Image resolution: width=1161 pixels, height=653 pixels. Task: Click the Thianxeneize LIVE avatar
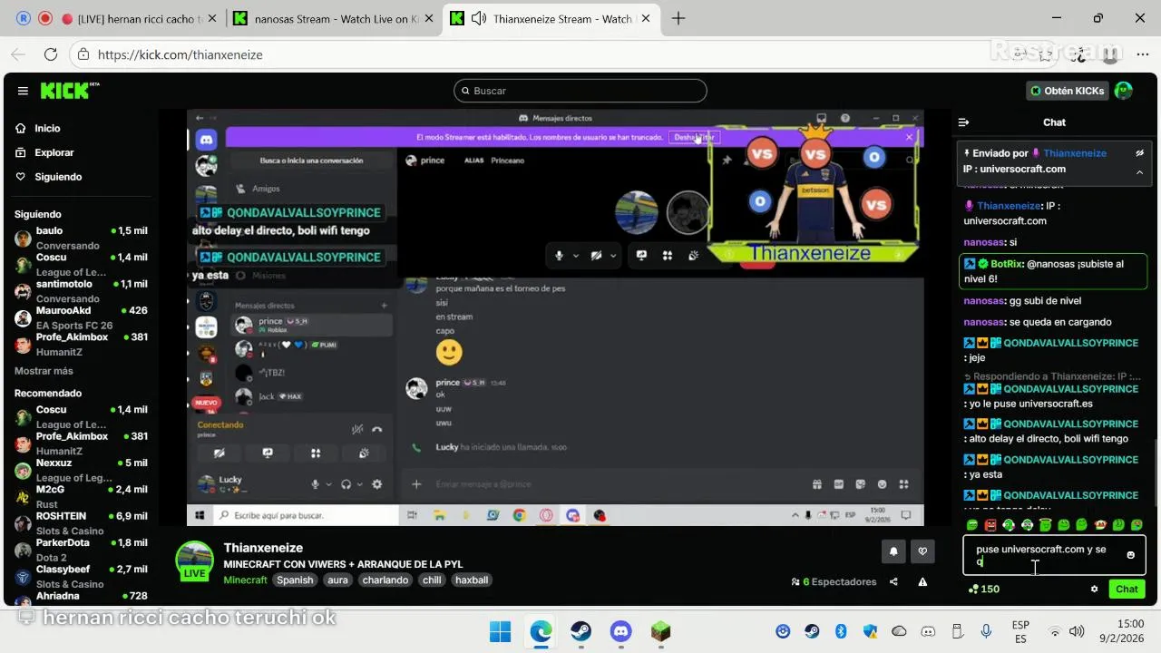194,561
